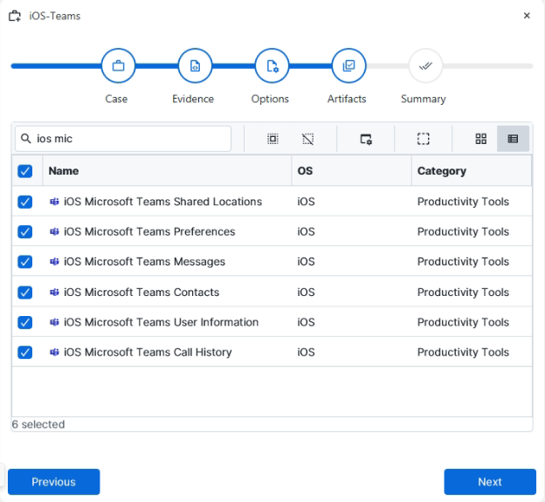Click Teams icon beside User Information
Image resolution: width=545 pixels, height=502 pixels.
[54, 322]
